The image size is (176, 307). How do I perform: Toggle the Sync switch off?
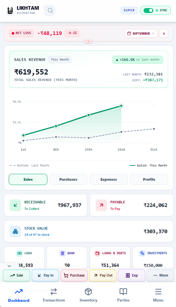[x=148, y=10]
